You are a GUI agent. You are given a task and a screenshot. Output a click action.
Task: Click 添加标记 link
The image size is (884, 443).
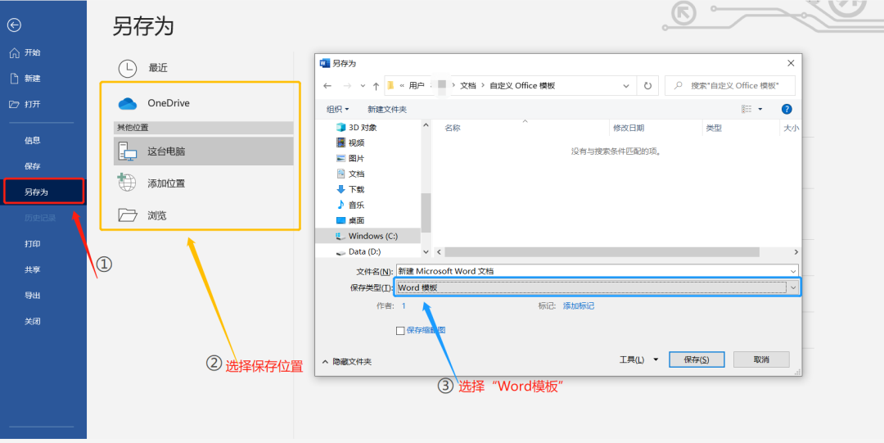(x=579, y=306)
